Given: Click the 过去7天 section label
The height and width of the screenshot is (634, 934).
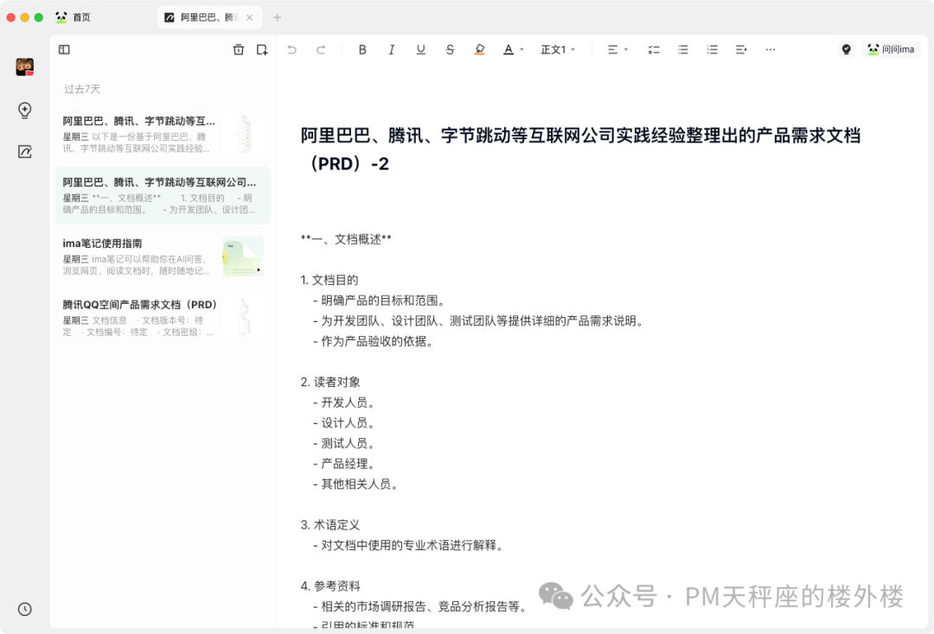Looking at the screenshot, I should 82,89.
